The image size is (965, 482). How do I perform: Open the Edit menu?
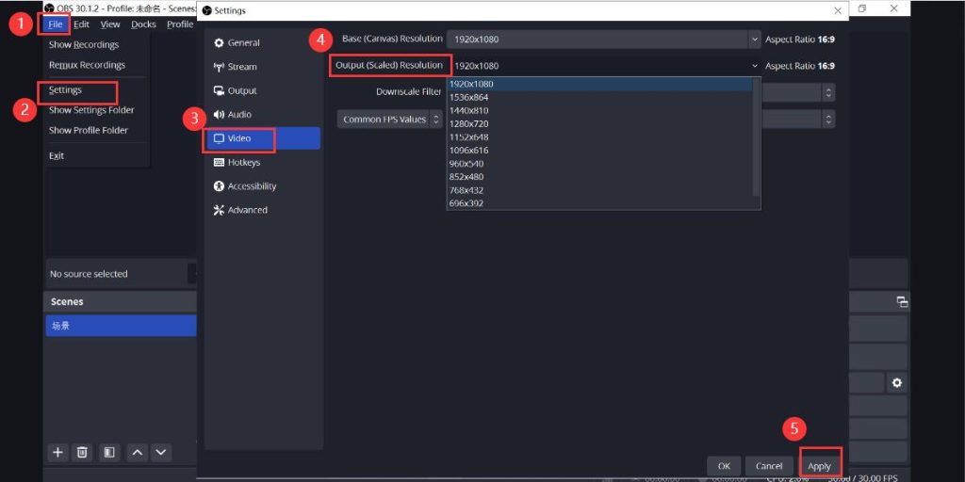81,24
